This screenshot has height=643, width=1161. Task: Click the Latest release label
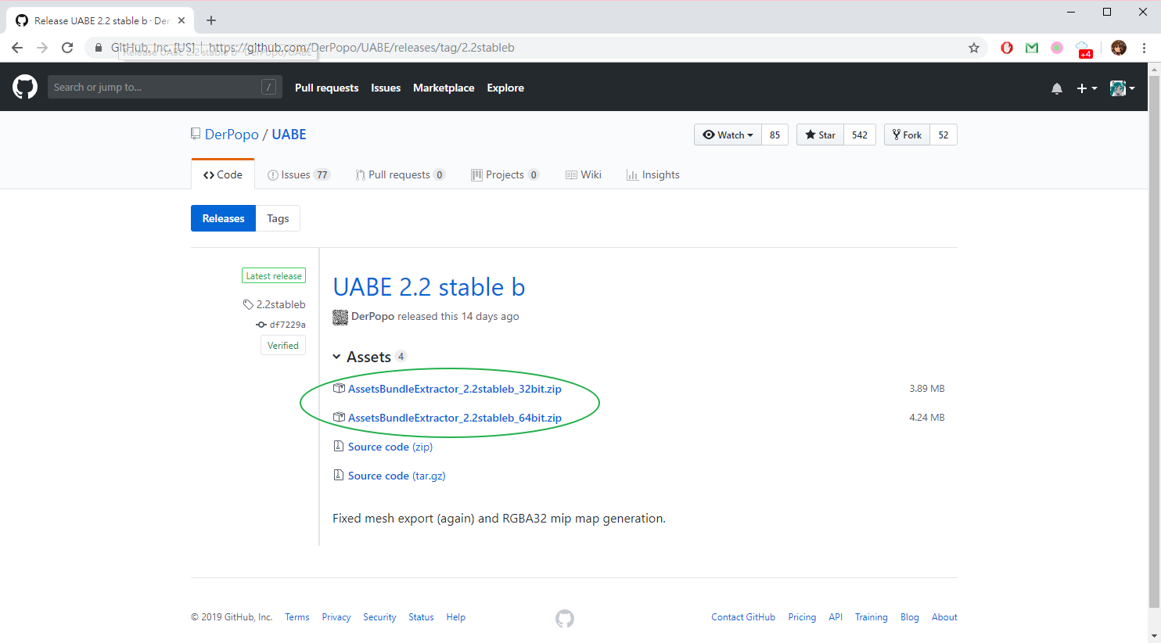tap(274, 276)
